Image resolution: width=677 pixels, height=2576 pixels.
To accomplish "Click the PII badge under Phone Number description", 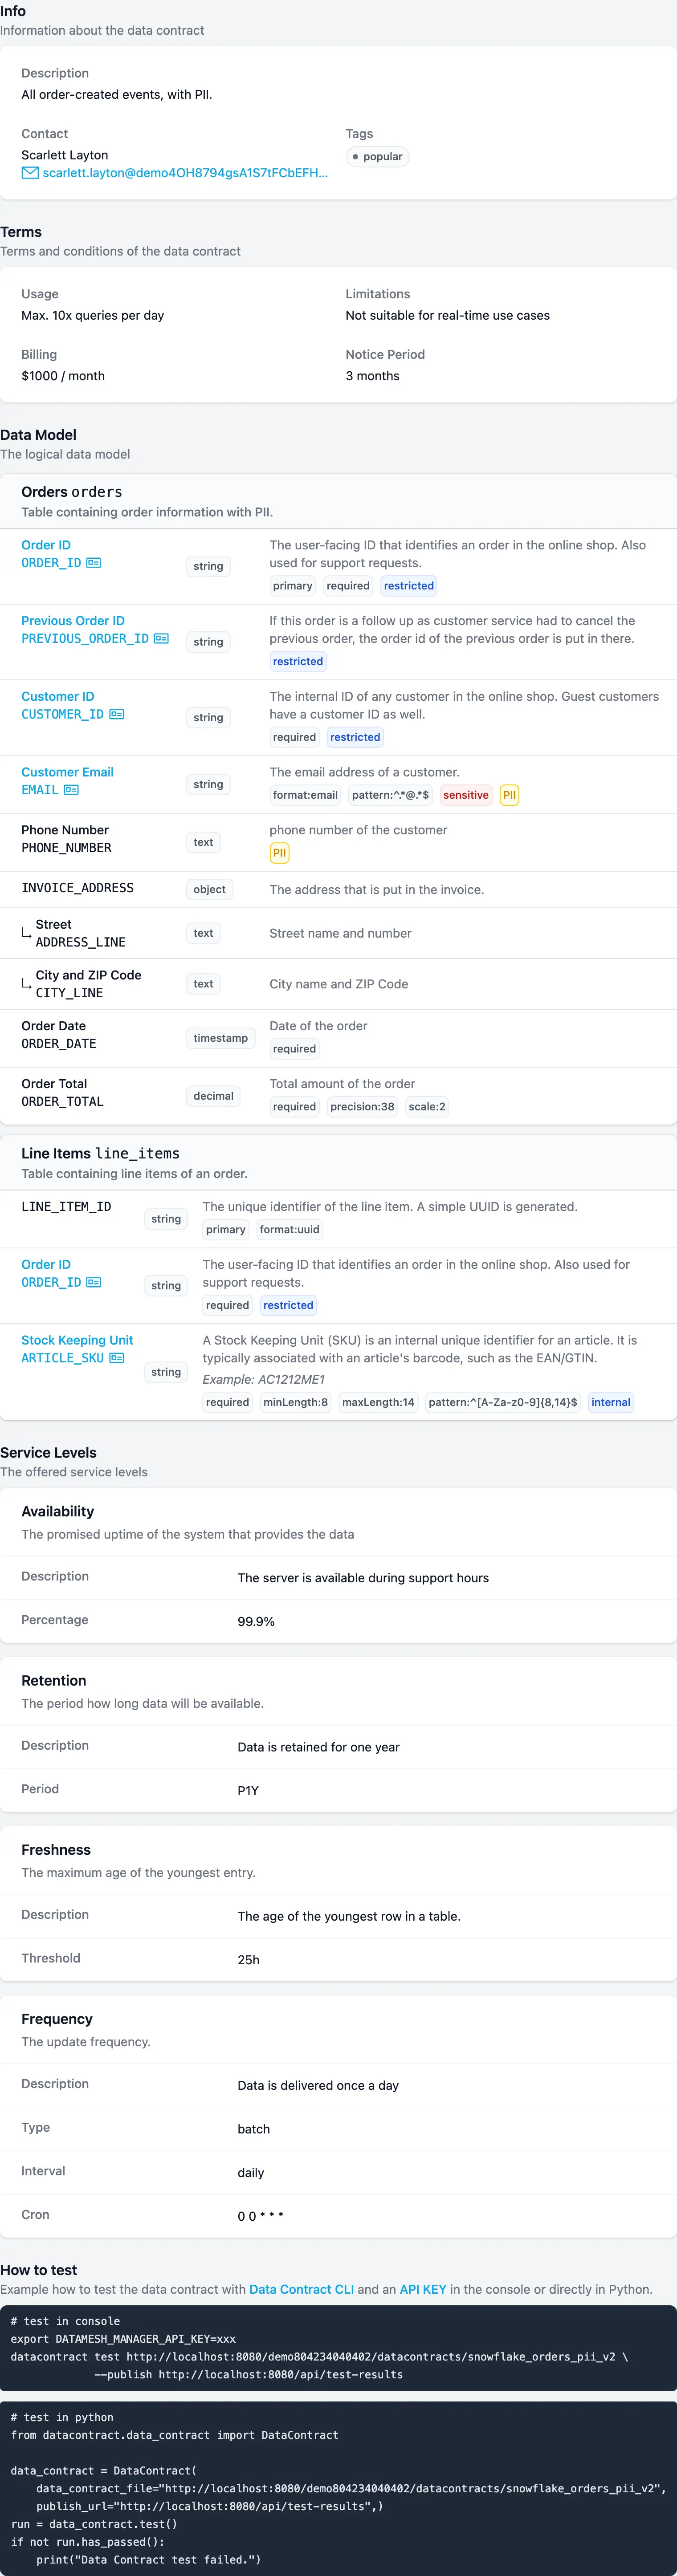I will (279, 853).
